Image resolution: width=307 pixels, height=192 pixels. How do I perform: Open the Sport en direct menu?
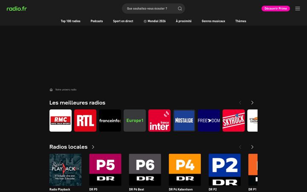123,21
